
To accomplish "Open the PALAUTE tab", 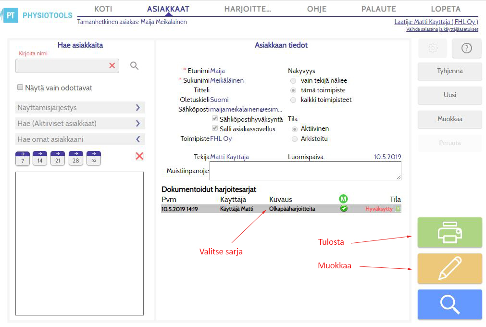I will coord(378,9).
